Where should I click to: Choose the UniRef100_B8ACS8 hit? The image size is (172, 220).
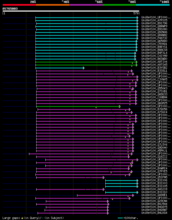[154, 50]
